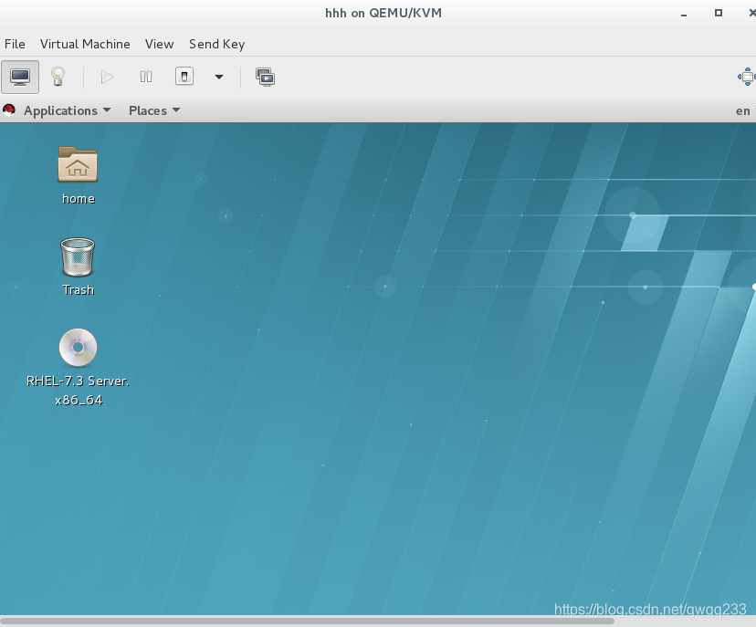Open the Send Key menu
Screen dimensions: 756x627
[217, 45]
